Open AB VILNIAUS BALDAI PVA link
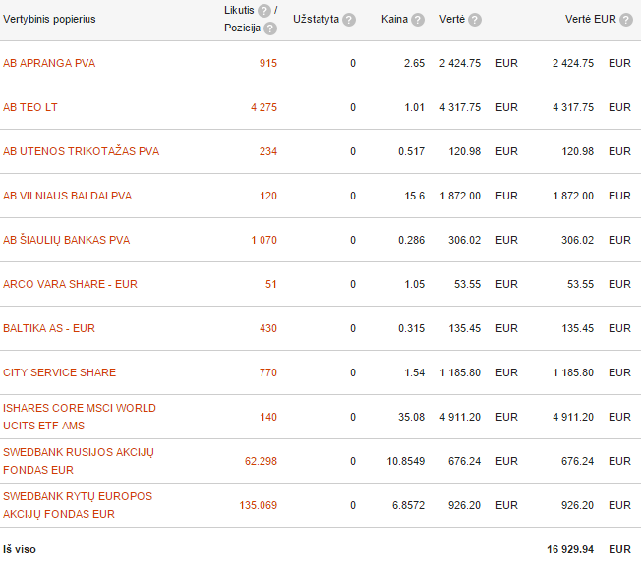The width and height of the screenshot is (641, 569). click(x=68, y=196)
